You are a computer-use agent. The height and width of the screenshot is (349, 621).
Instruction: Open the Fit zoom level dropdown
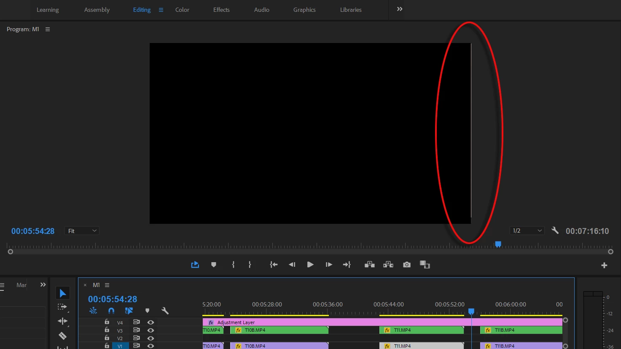82,231
